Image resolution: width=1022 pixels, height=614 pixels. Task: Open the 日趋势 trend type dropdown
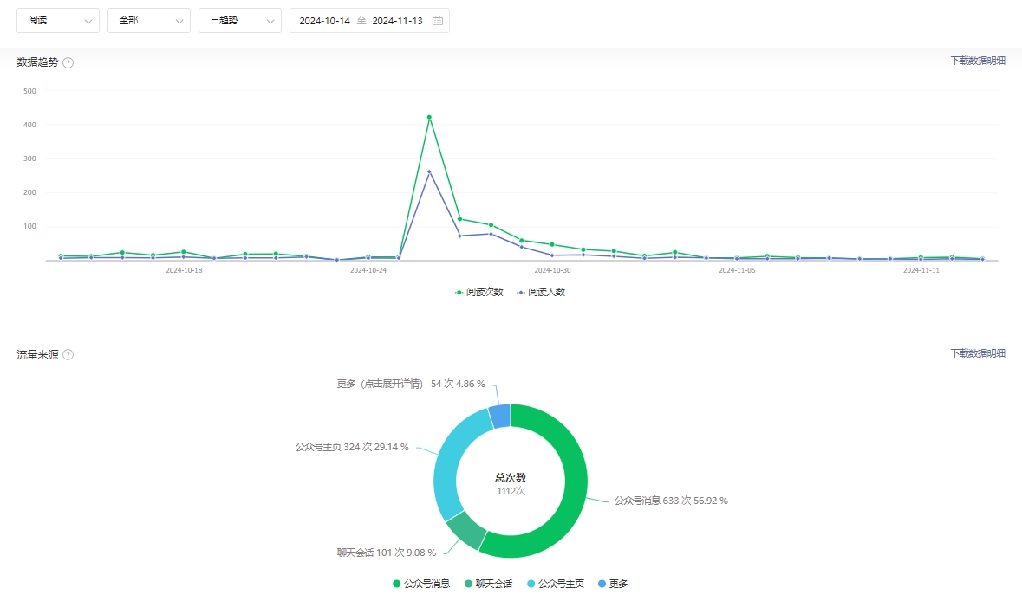click(x=240, y=21)
